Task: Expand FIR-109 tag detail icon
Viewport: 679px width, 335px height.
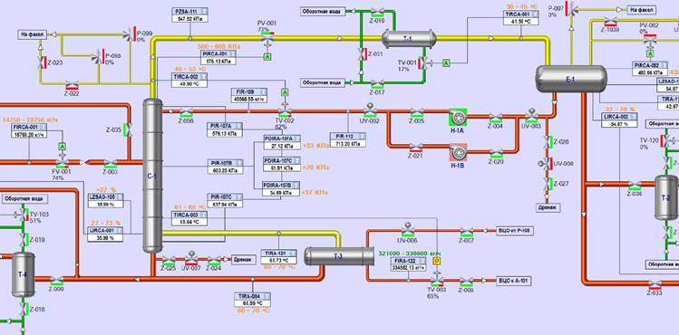Action: click(263, 91)
